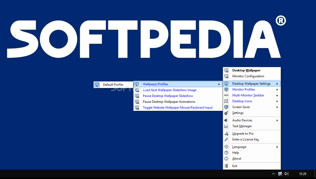This screenshot has width=316, height=179.
Task: Open the Help menu entry
Action: [x=252, y=153]
